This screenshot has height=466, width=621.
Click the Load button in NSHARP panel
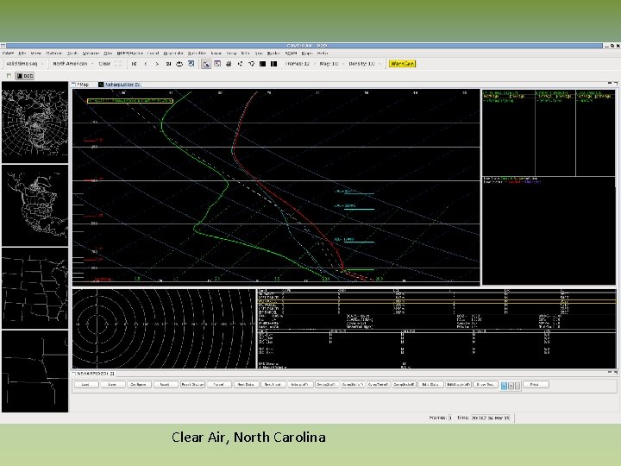click(x=85, y=385)
